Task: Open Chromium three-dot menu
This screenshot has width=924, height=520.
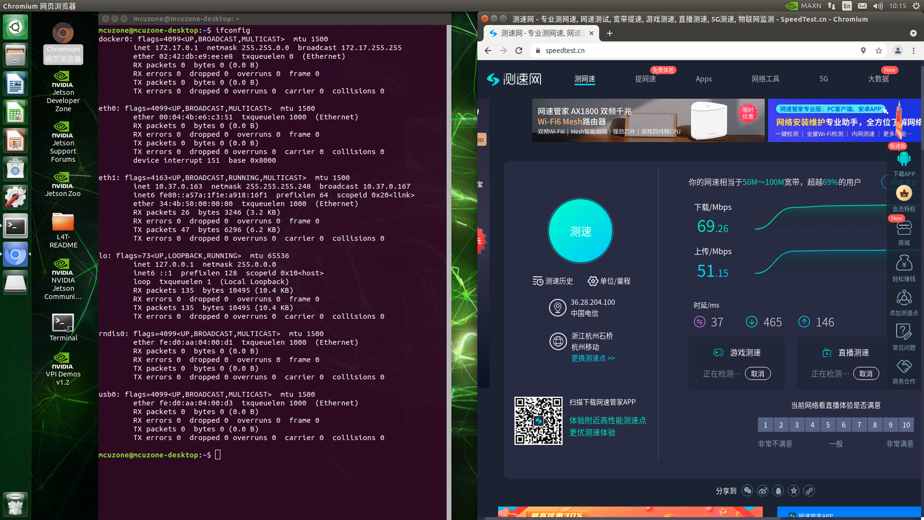Action: [x=913, y=51]
